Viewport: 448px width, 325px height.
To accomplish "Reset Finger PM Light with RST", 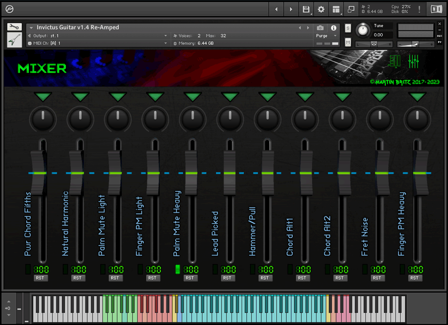I will [152, 278].
